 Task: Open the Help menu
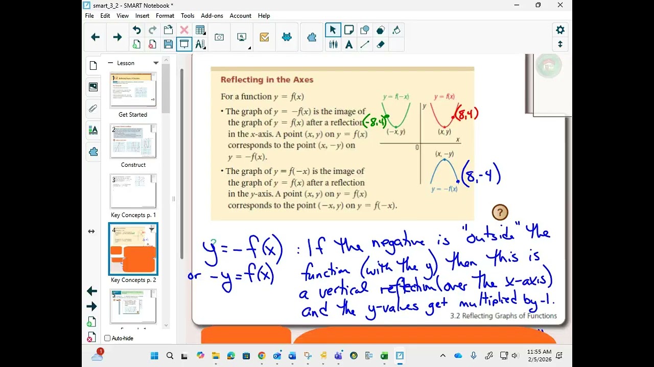point(264,16)
